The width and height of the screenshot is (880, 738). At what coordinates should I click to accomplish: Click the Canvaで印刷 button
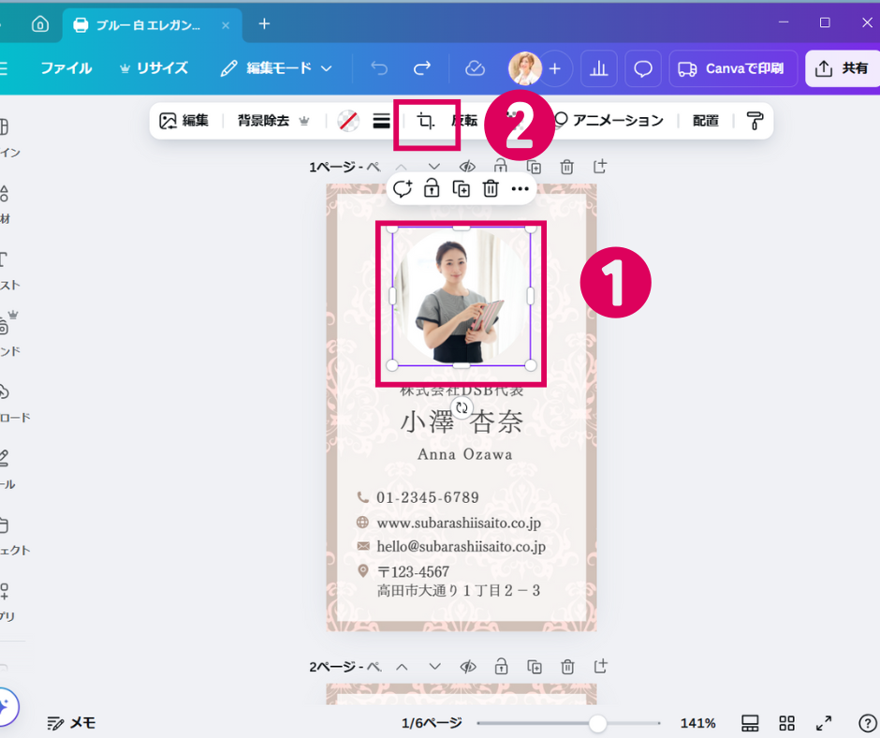coord(733,68)
